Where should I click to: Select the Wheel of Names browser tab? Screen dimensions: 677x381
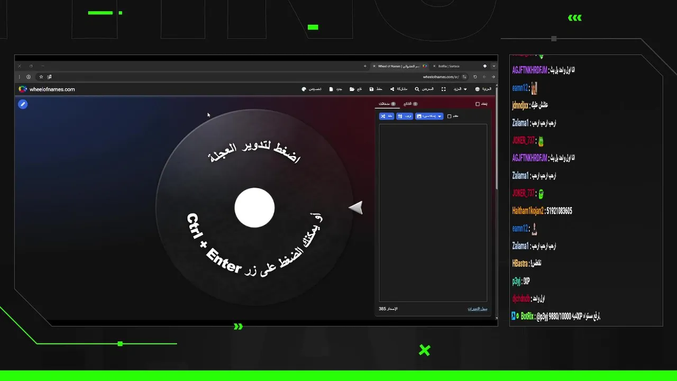coord(400,66)
